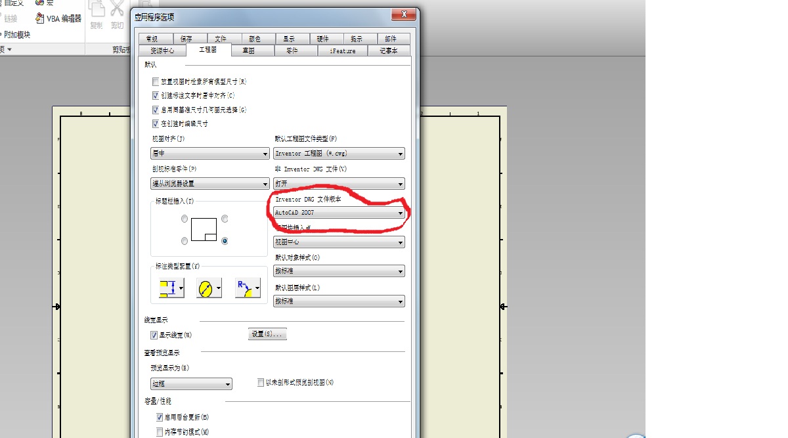788x438 pixels.
Task: Open the 视图对齐(J) dropdown showing 居中
Action: pos(264,153)
